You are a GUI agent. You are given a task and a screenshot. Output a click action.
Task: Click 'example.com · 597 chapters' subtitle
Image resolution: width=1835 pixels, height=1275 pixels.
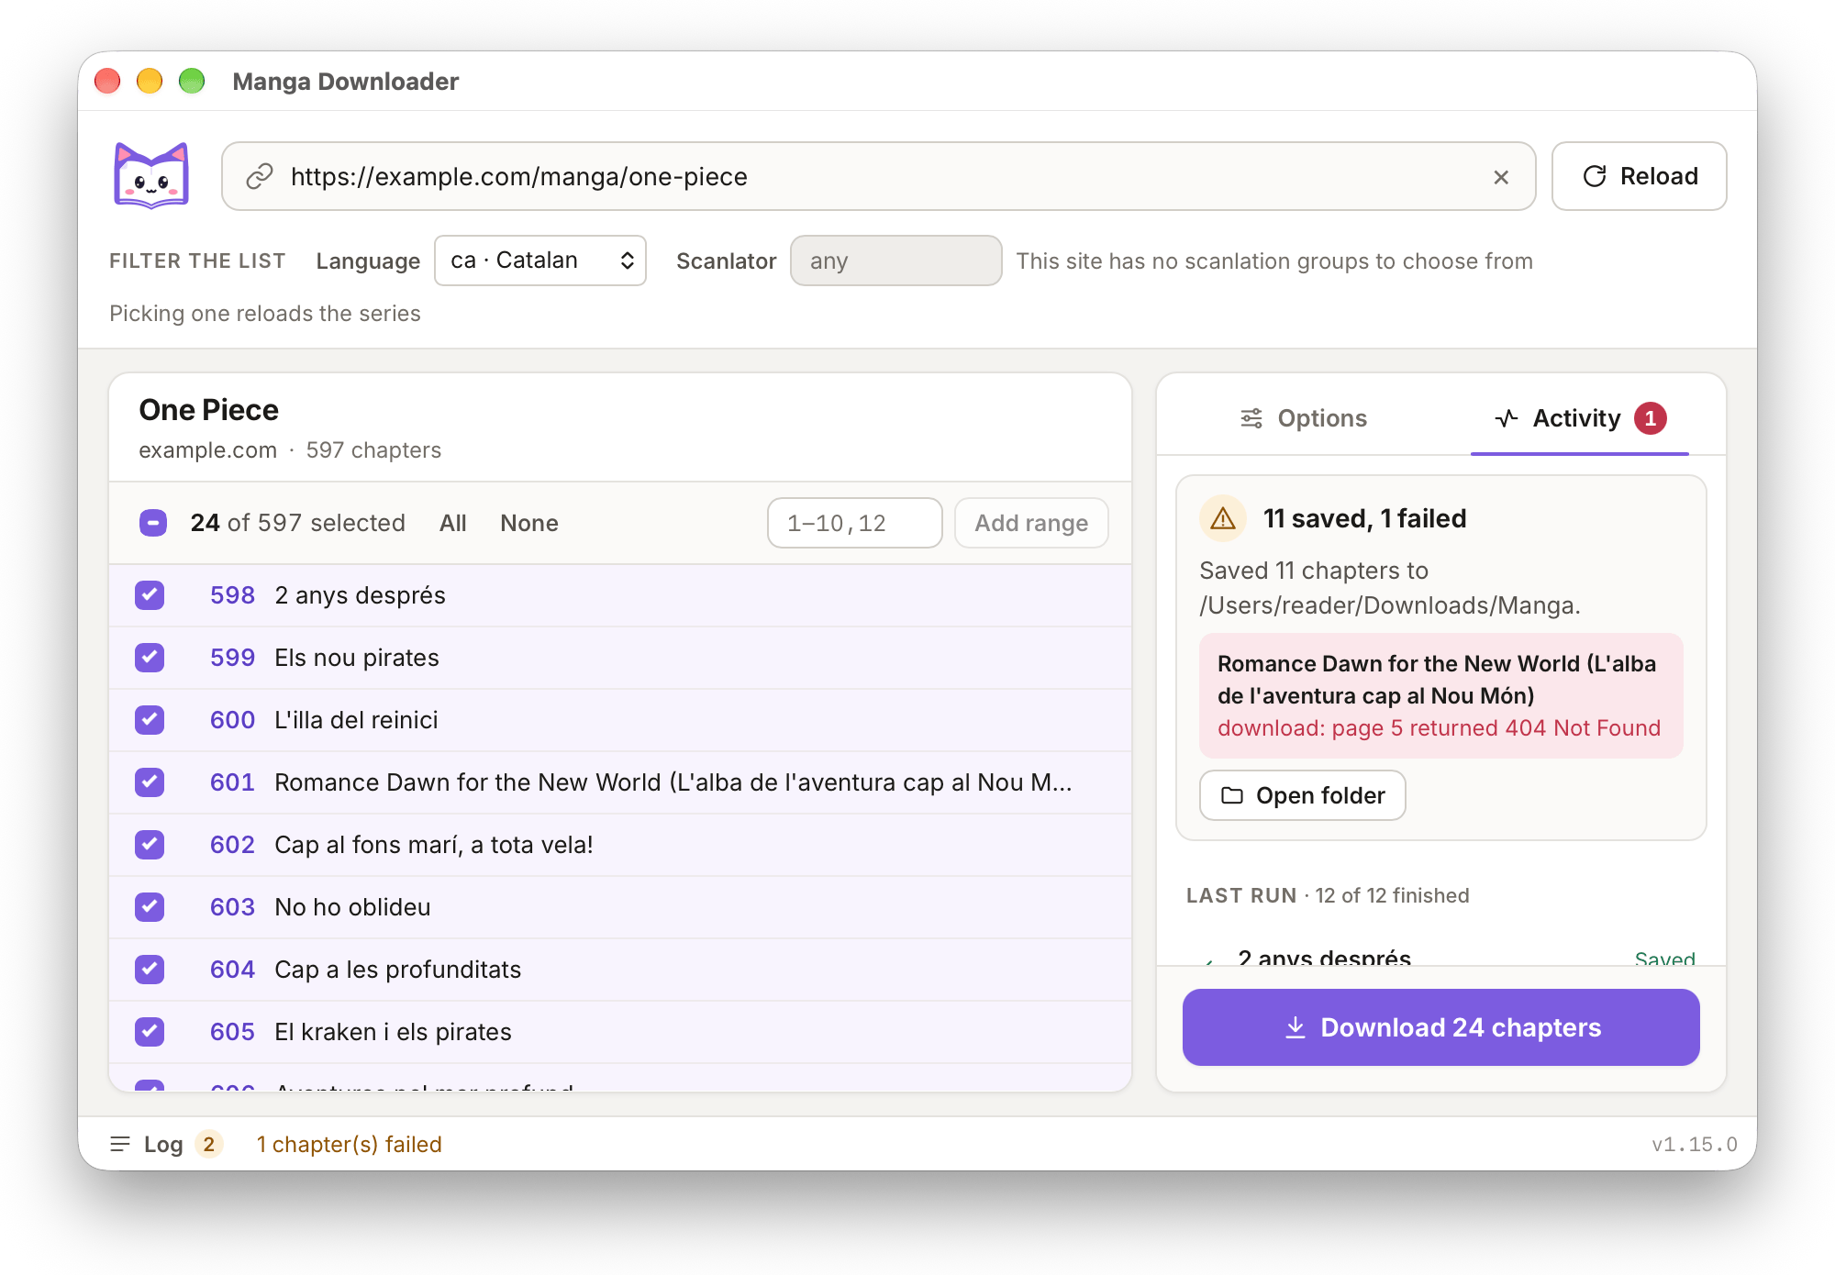click(x=290, y=450)
